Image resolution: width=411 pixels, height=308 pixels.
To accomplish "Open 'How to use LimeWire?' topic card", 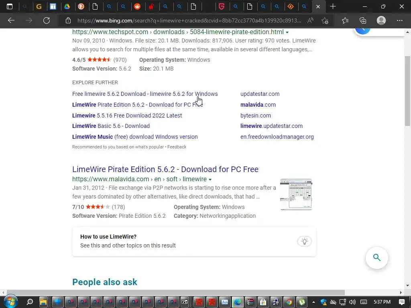I will point(194,241).
